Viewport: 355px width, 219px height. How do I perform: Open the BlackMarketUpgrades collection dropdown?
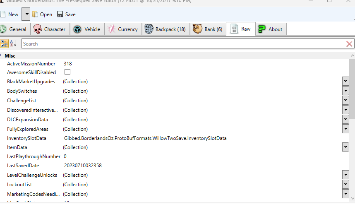tap(345, 81)
